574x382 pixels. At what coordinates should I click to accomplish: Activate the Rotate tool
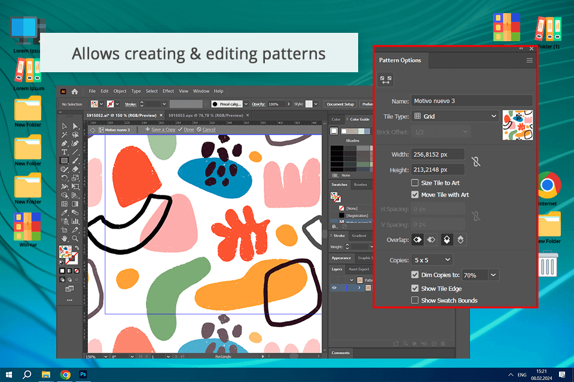(65, 178)
